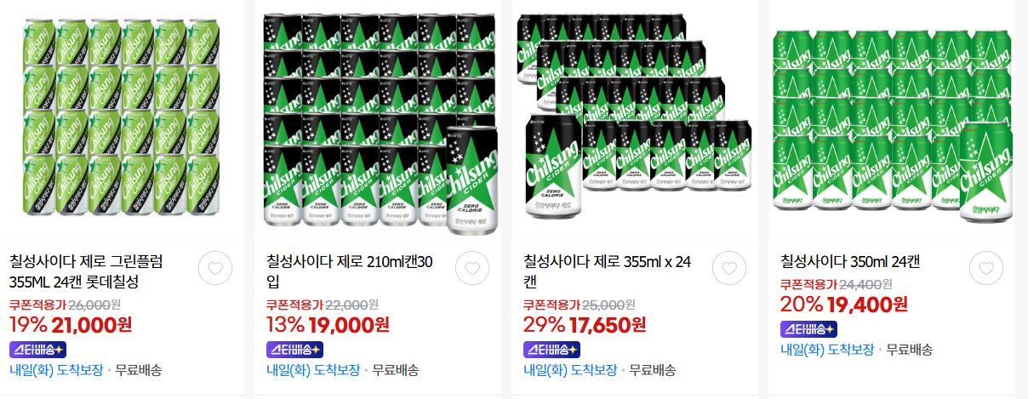The height and width of the screenshot is (399, 1028).
Task: Favorite the 칠성사이다 제로 그린플럼 product with heart
Action: pyautogui.click(x=214, y=270)
